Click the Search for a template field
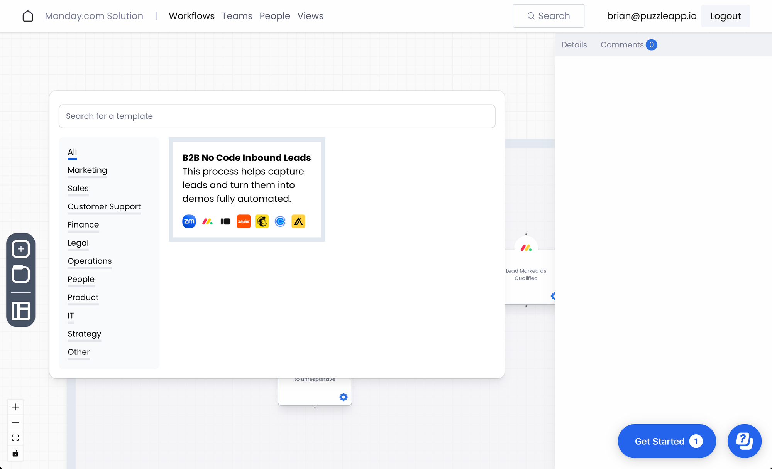Viewport: 772px width, 469px height. (x=276, y=116)
